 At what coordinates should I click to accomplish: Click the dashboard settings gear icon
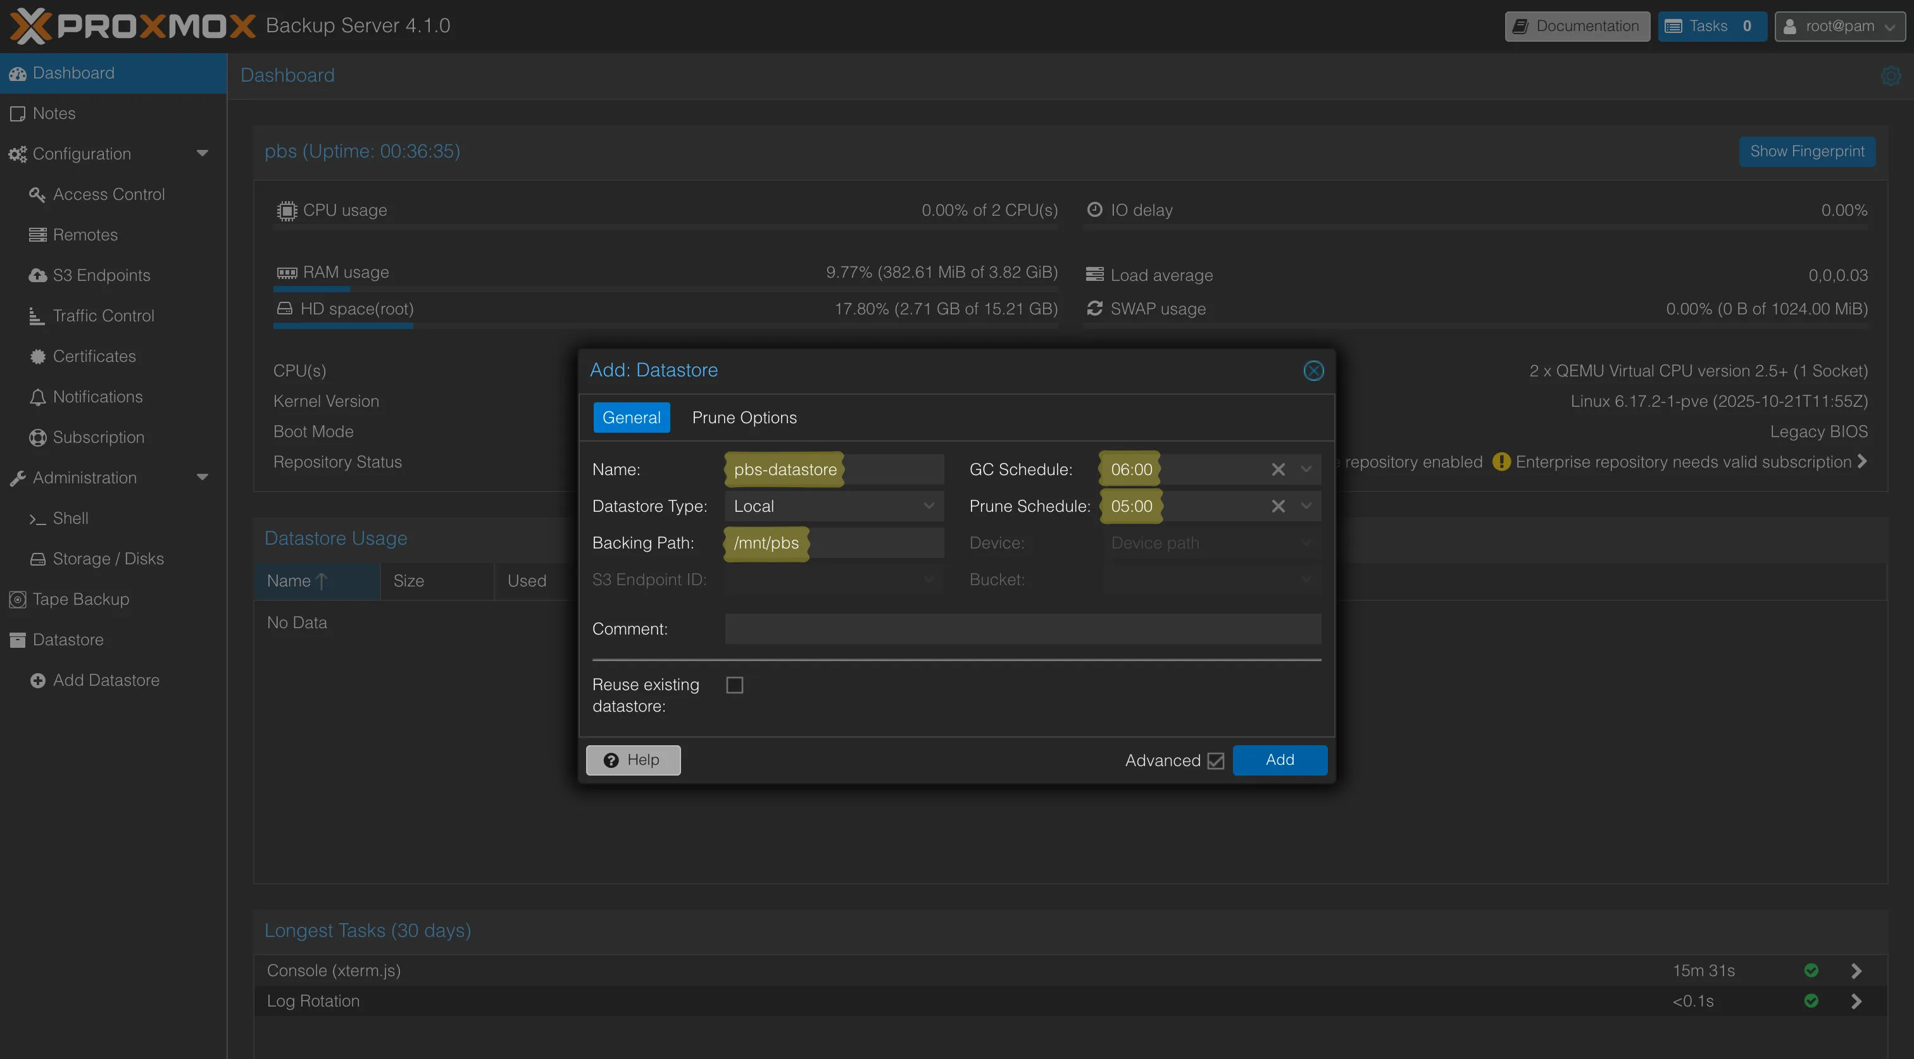(1890, 76)
